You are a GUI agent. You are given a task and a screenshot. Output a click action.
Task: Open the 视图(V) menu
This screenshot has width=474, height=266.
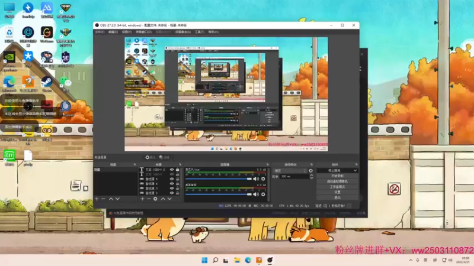pos(127,32)
